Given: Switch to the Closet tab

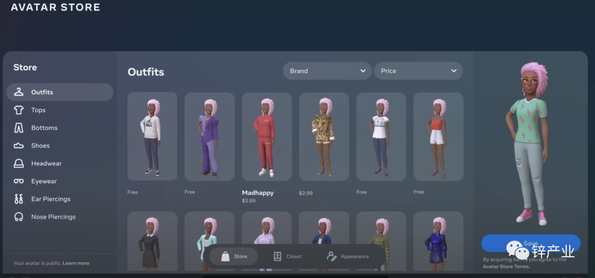Looking at the screenshot, I should [x=287, y=257].
